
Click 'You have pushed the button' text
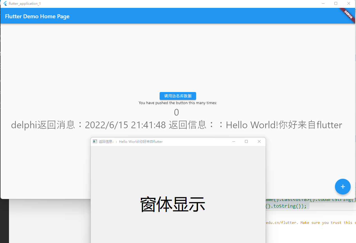(178, 103)
